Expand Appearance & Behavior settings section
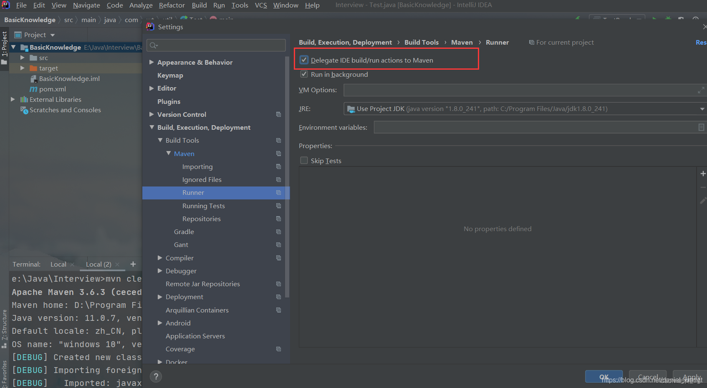Viewport: 707px width, 388px height. click(x=151, y=62)
